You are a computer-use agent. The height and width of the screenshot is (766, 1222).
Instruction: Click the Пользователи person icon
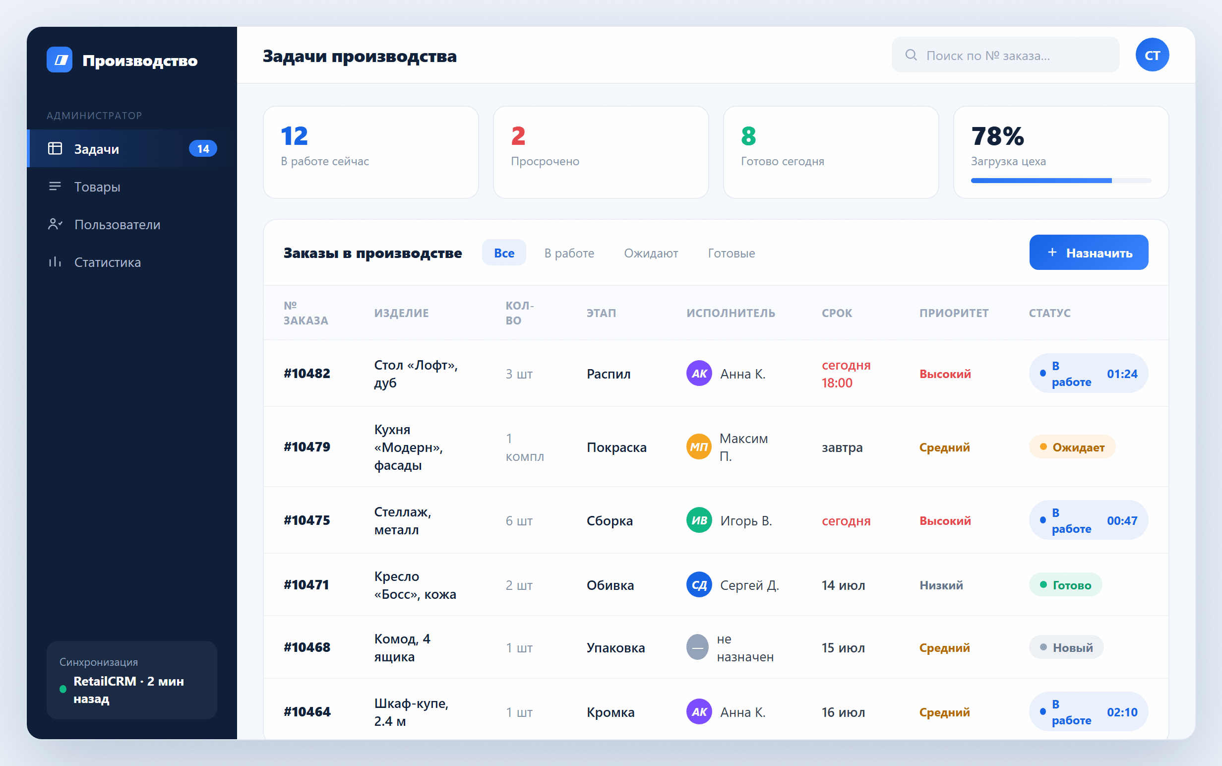point(55,224)
